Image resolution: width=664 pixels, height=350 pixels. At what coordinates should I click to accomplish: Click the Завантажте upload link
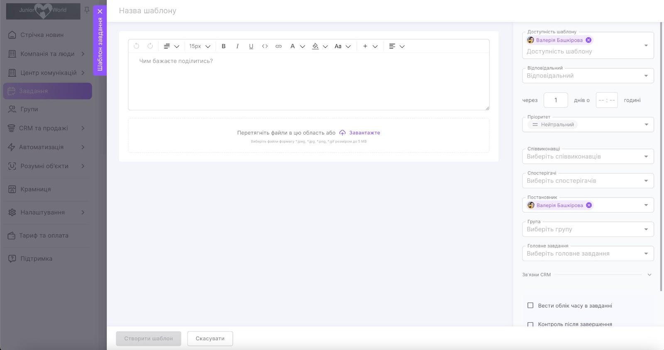coord(365,133)
